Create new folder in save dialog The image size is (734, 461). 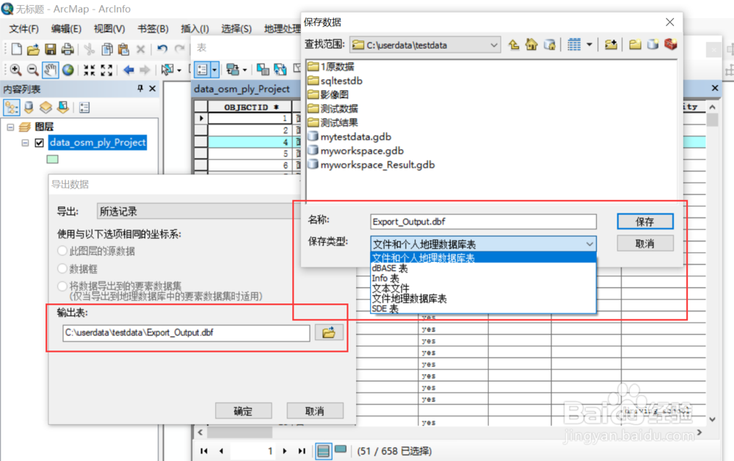click(x=635, y=45)
